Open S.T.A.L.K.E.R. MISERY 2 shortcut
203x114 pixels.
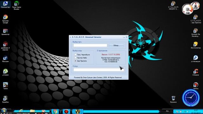(173, 6)
